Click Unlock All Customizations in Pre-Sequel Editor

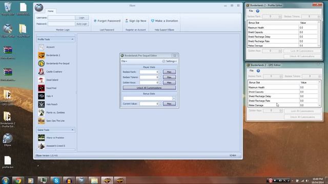149,88
